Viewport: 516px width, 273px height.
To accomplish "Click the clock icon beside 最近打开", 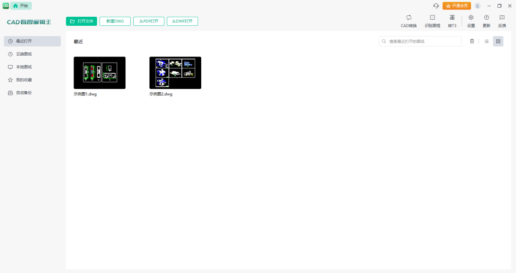I will [x=10, y=41].
